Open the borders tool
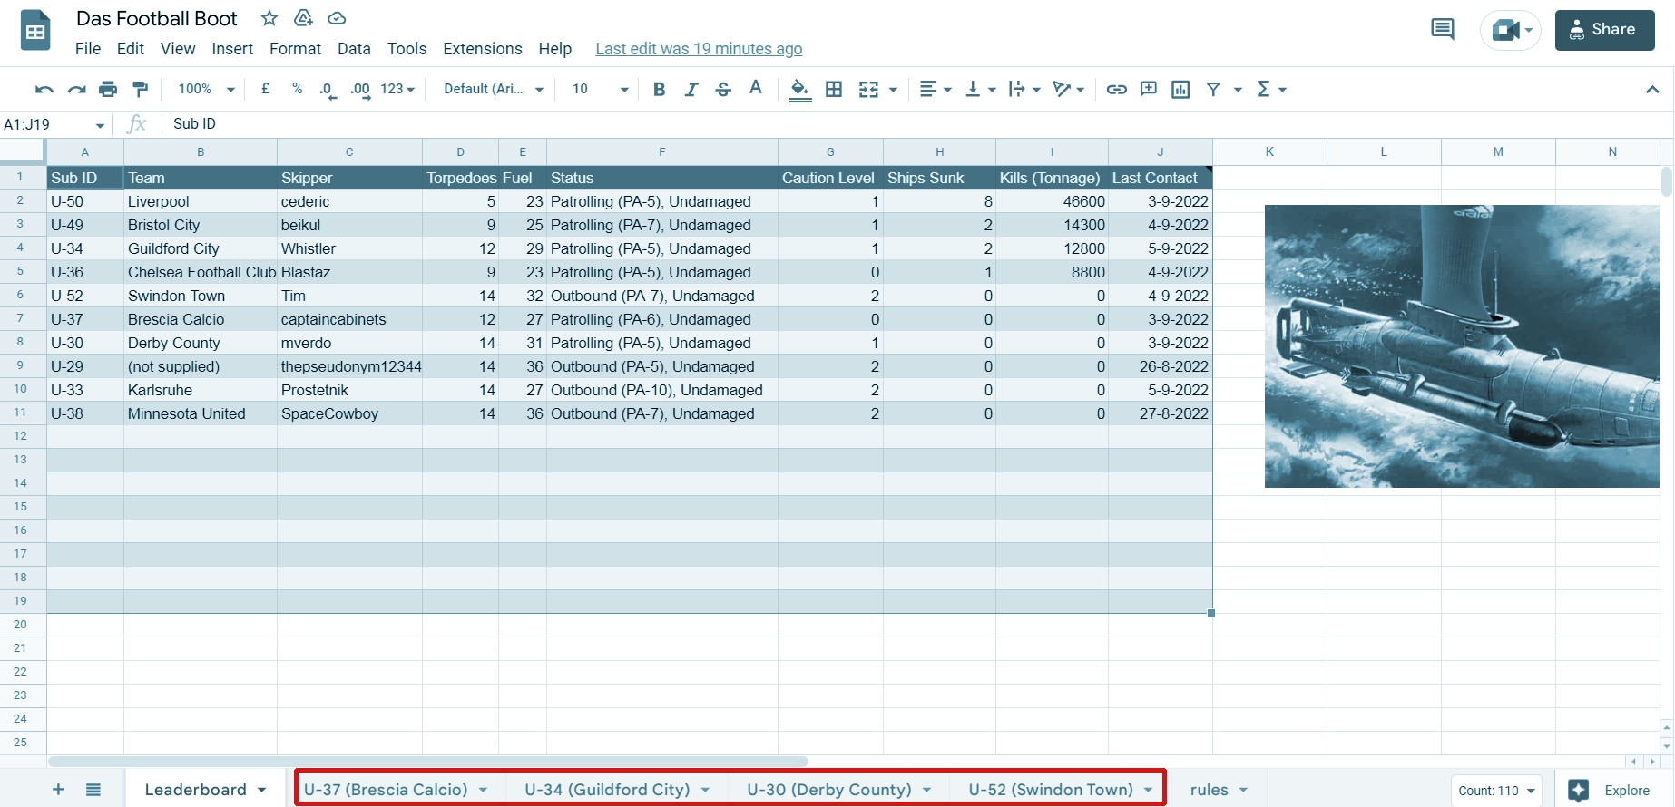This screenshot has height=807, width=1675. (834, 89)
